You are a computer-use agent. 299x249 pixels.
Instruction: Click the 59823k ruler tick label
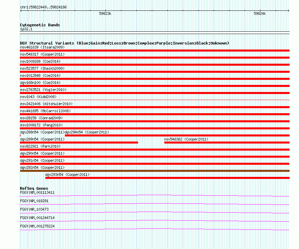105,13
